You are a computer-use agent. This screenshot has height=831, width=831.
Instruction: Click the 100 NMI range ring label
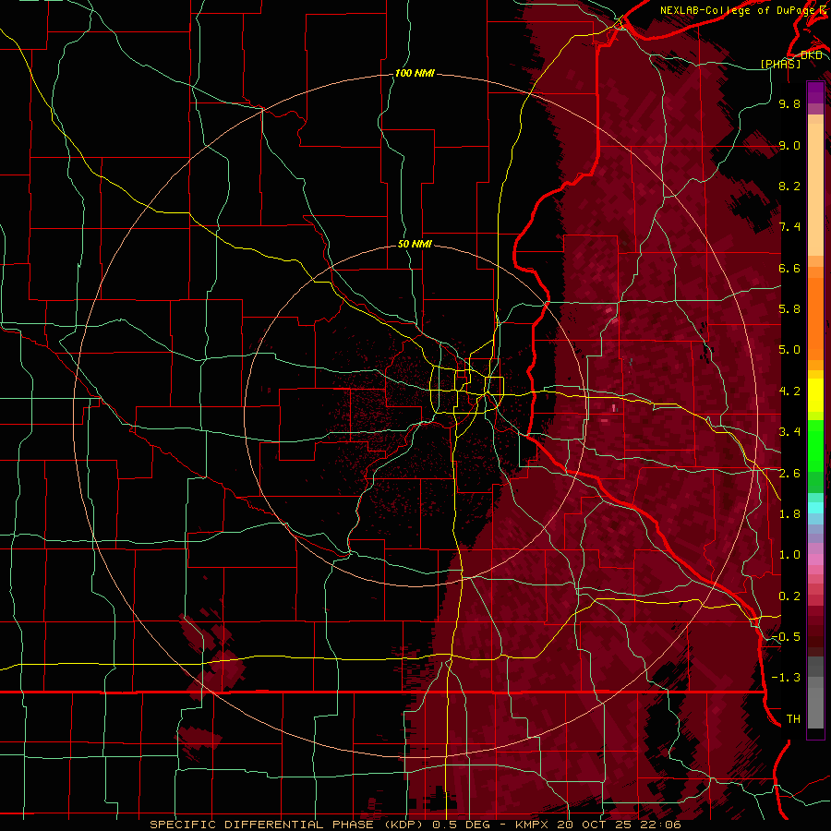point(415,73)
